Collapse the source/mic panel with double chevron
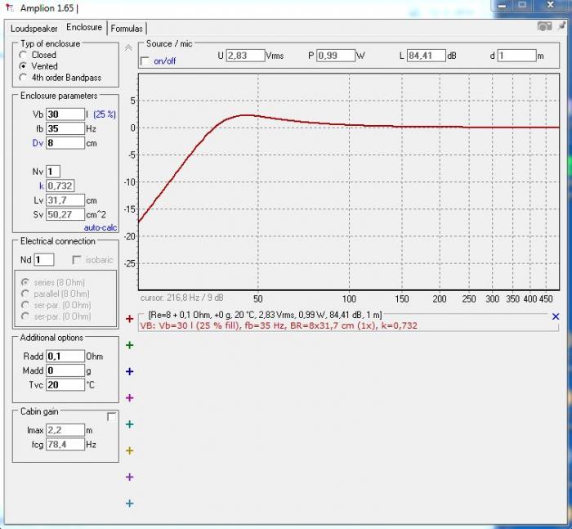Screen dimensions: 572x529 [x=128, y=47]
